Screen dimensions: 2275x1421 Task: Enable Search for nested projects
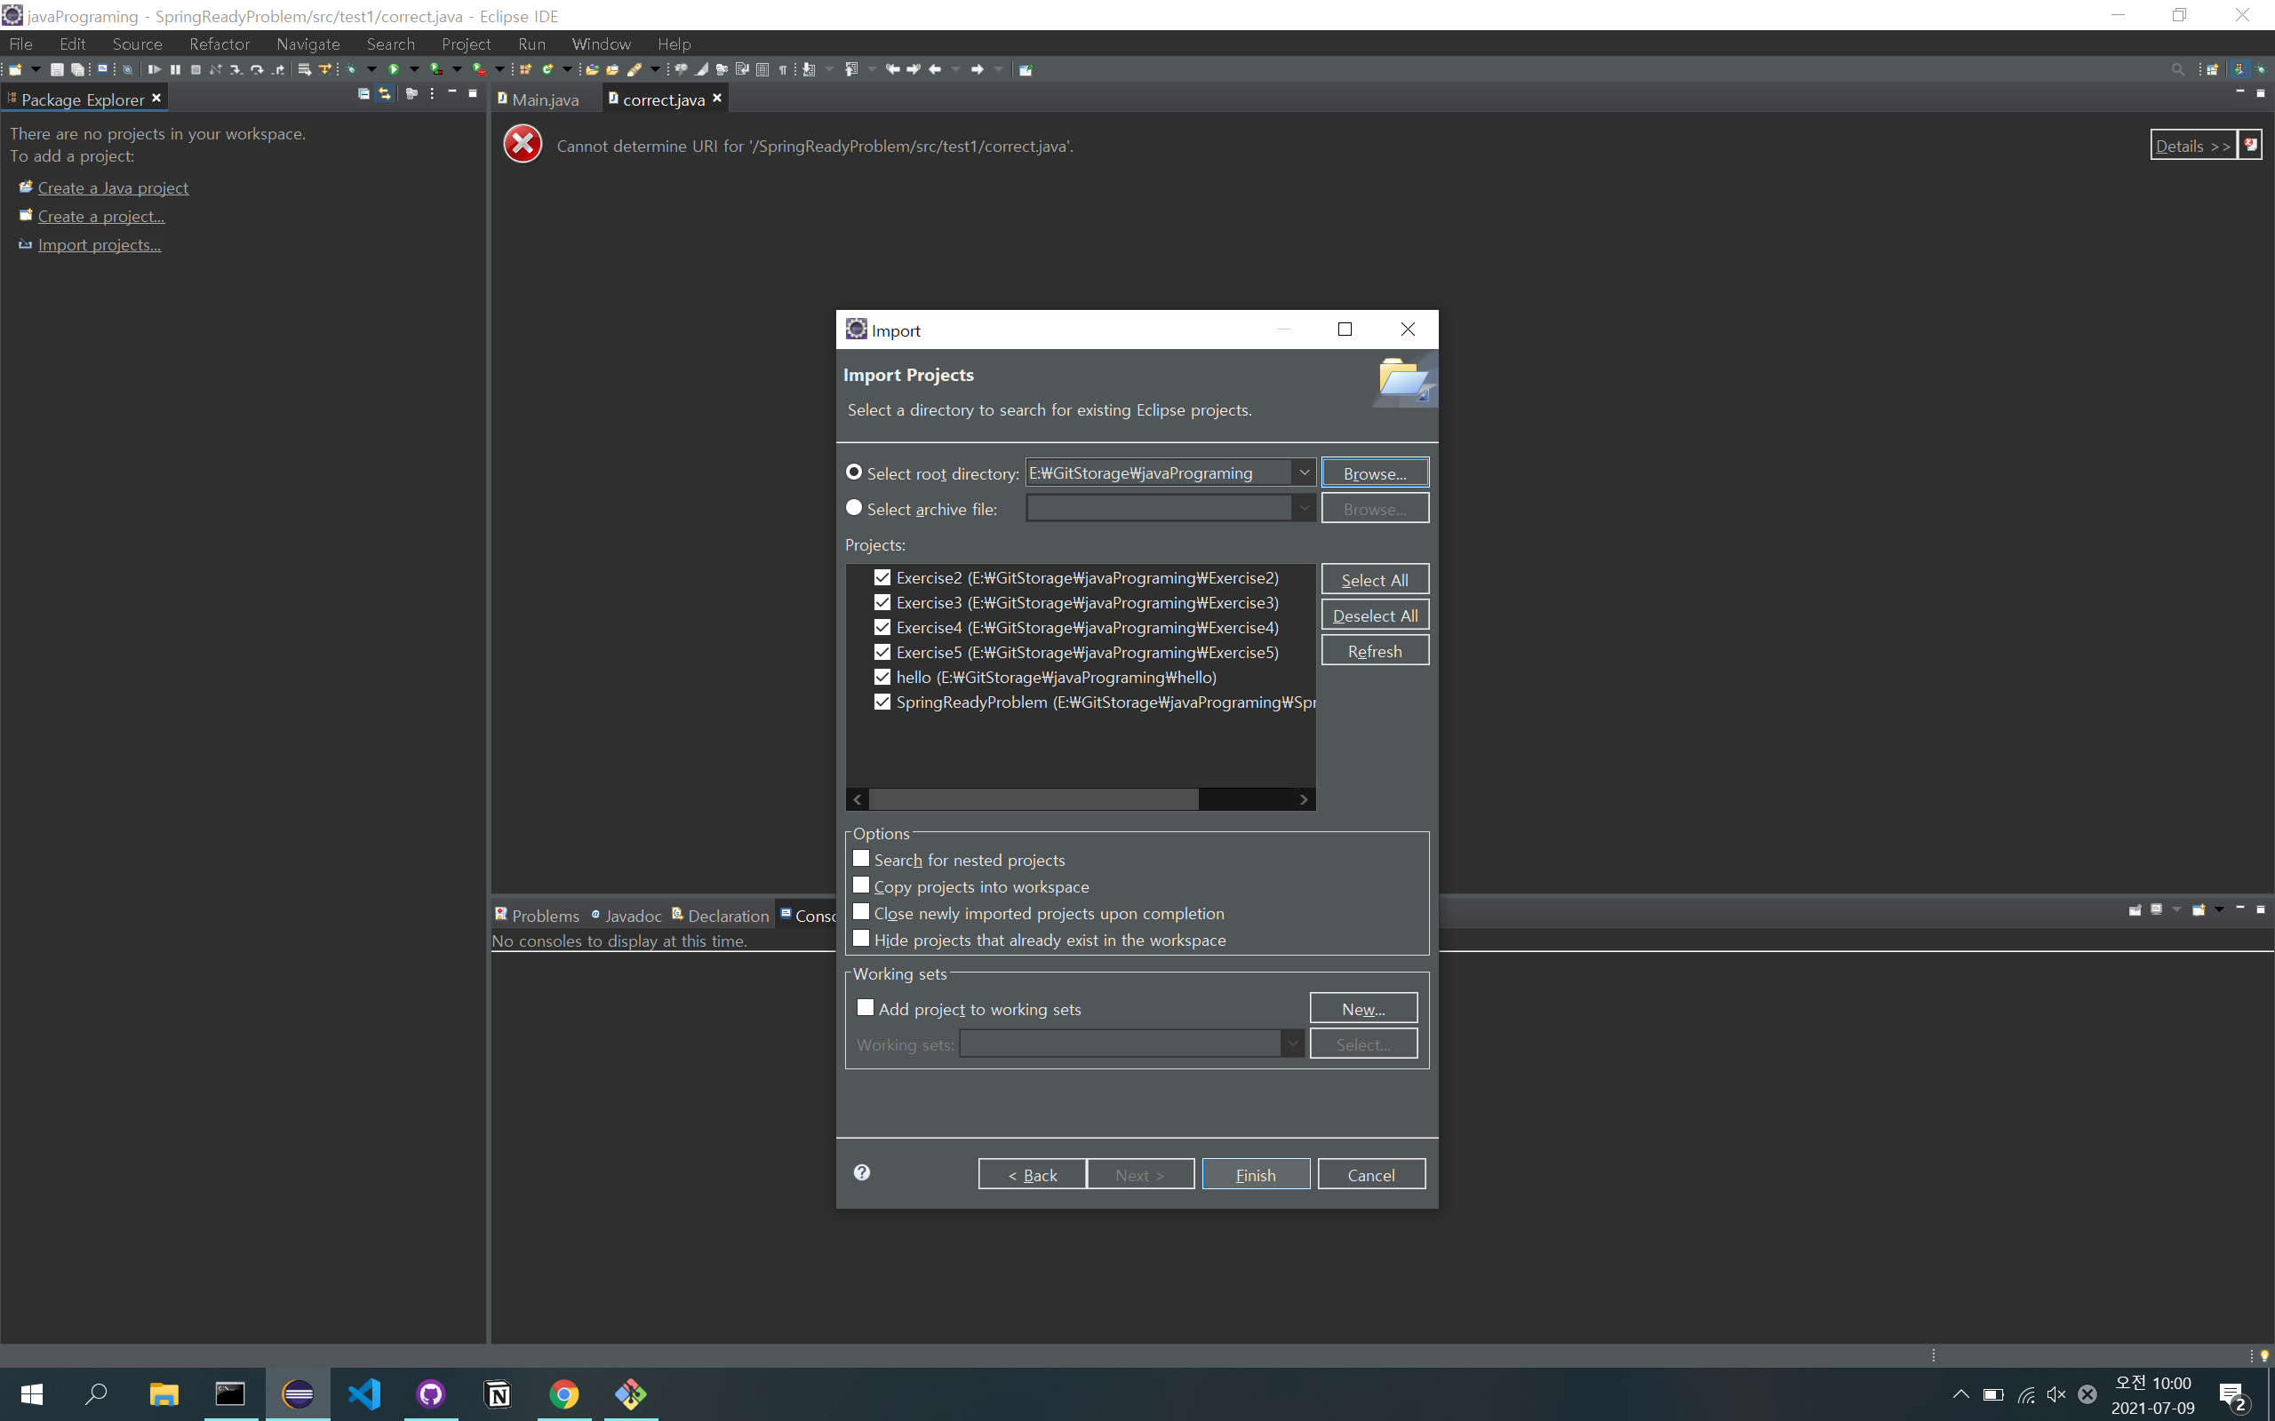coord(861,859)
